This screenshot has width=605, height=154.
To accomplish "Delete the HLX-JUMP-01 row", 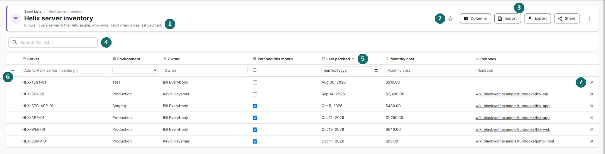I will point(591,141).
